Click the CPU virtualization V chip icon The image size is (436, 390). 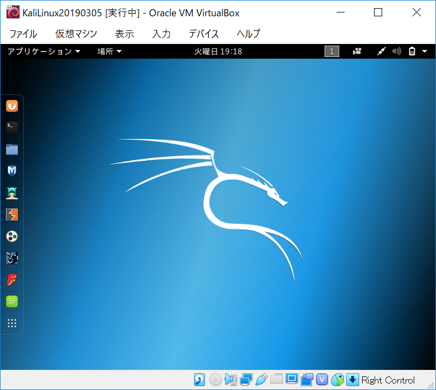tap(322, 380)
